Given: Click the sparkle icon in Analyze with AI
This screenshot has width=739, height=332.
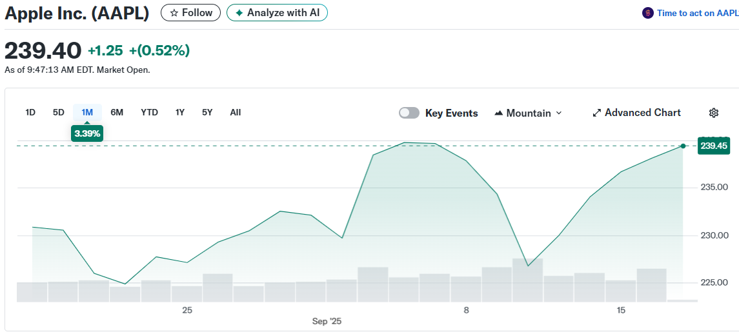Looking at the screenshot, I should (x=239, y=13).
